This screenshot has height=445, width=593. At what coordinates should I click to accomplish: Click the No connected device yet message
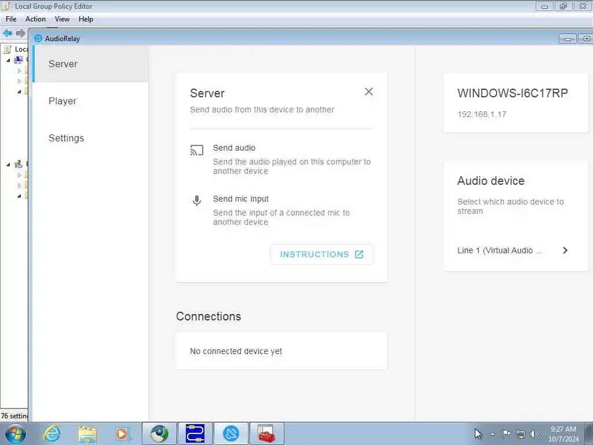(x=236, y=351)
